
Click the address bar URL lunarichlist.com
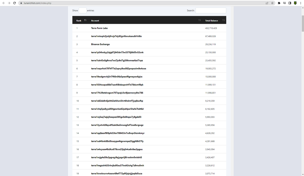37,3
